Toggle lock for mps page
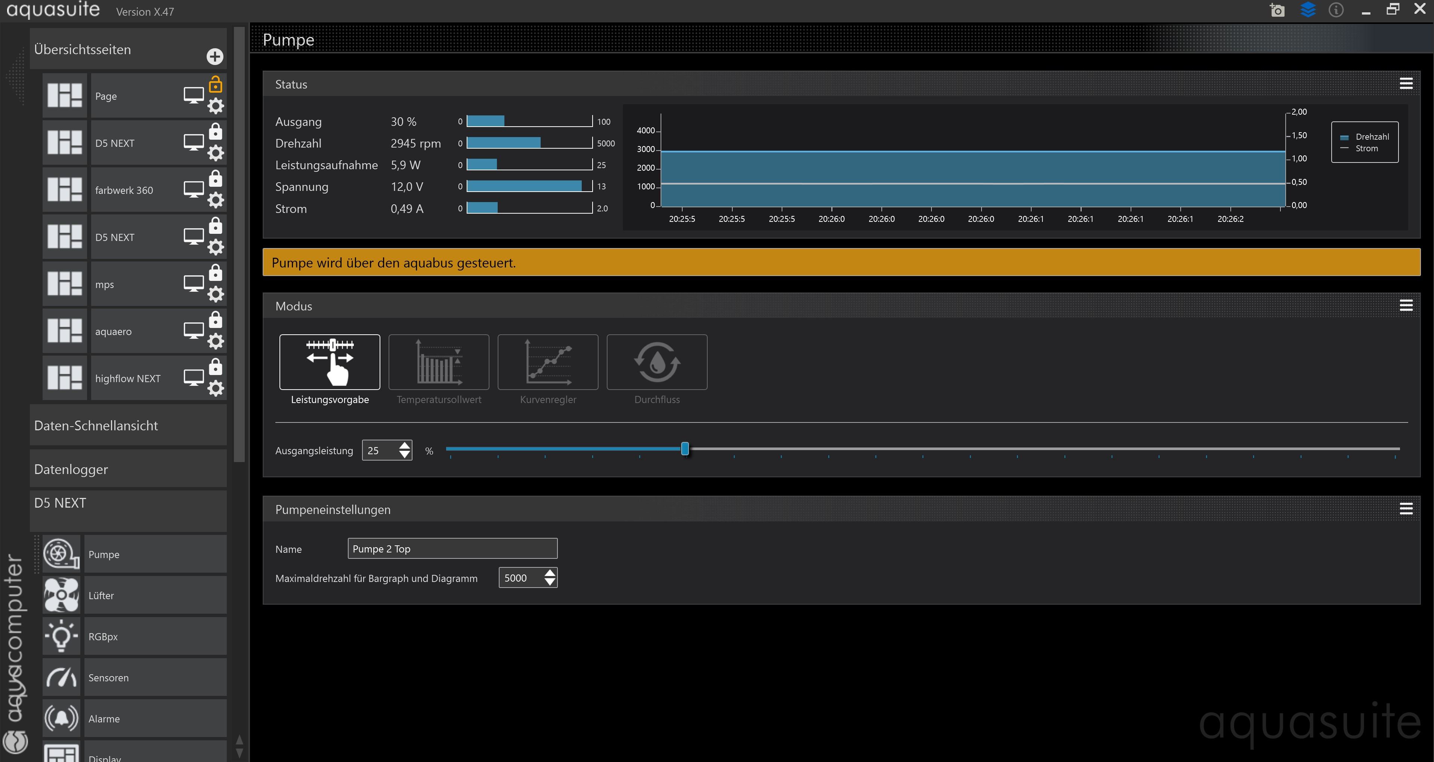Screen dimensions: 1434x762 point(216,272)
